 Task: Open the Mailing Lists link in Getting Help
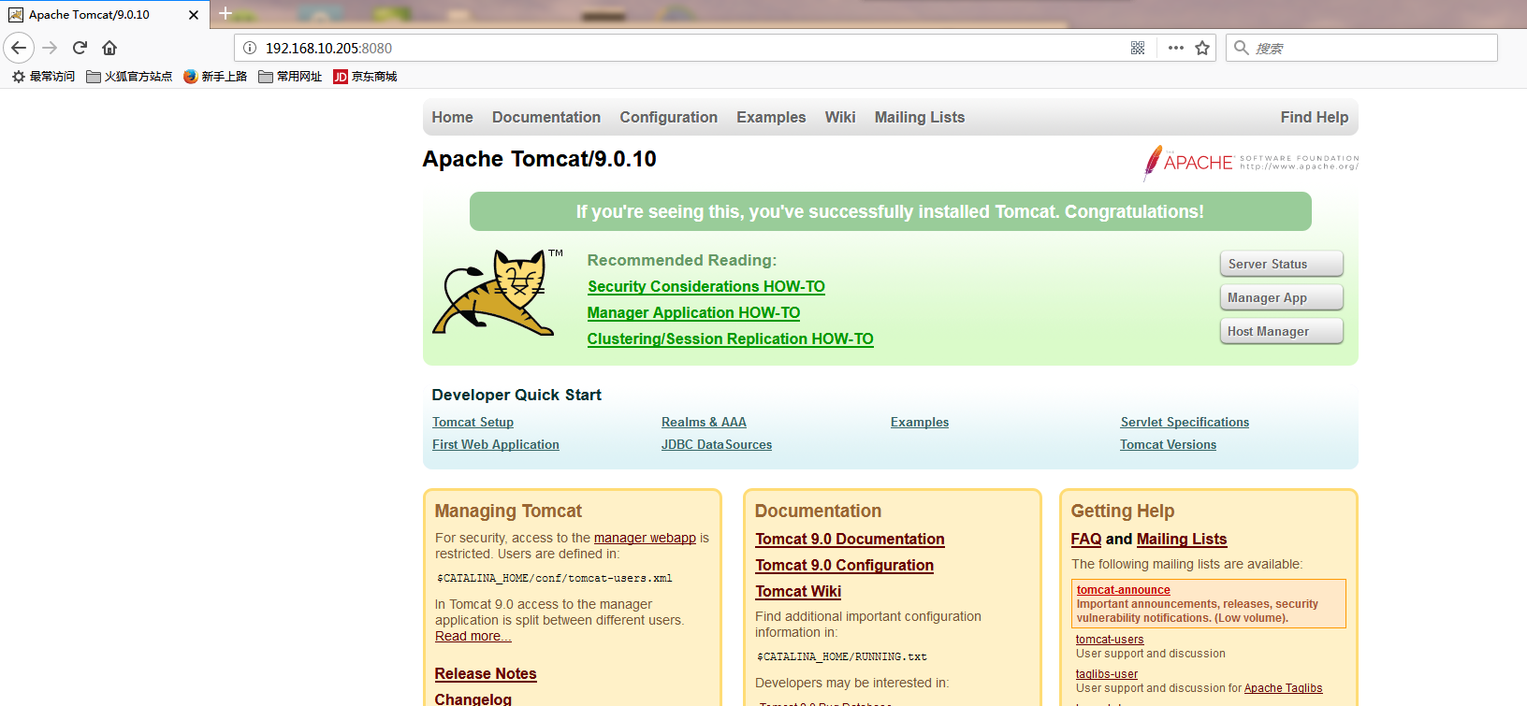(x=1182, y=540)
